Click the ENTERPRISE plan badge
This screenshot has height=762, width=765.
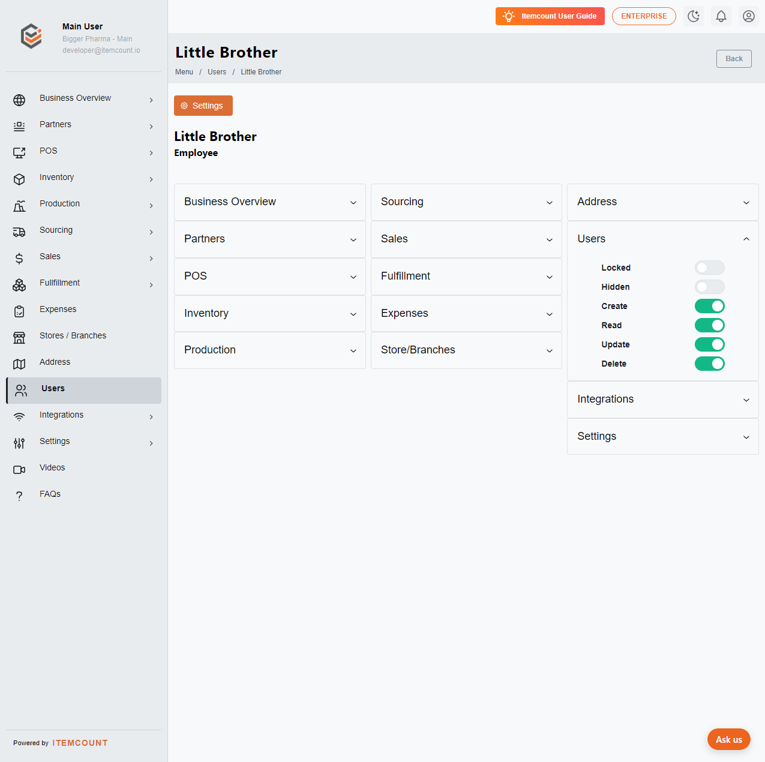tap(644, 16)
